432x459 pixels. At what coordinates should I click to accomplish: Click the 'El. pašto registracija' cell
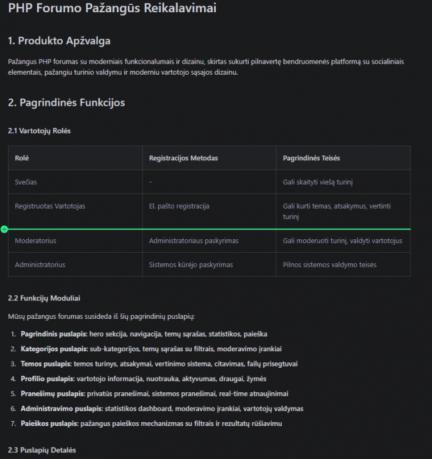click(x=209, y=211)
